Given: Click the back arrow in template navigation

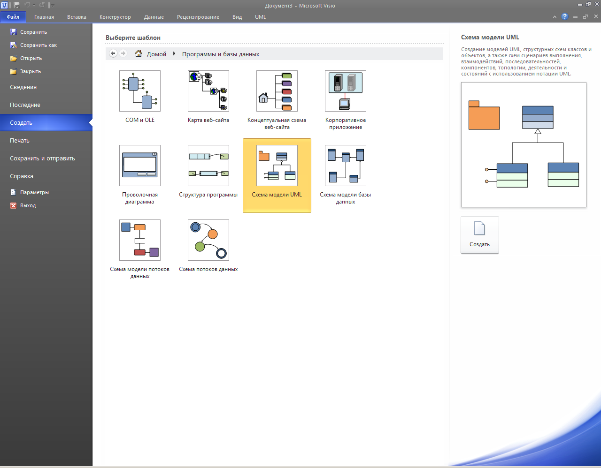Looking at the screenshot, I should click(x=113, y=53).
